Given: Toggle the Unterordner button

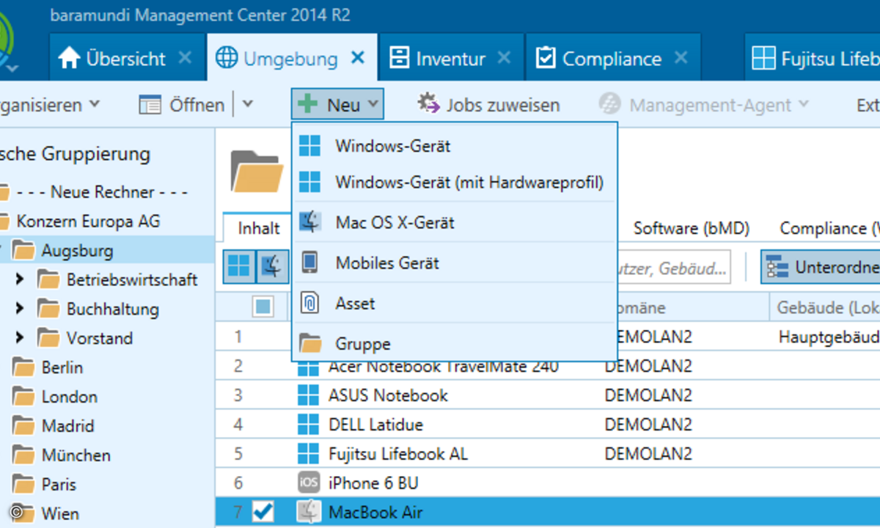Looking at the screenshot, I should [820, 268].
